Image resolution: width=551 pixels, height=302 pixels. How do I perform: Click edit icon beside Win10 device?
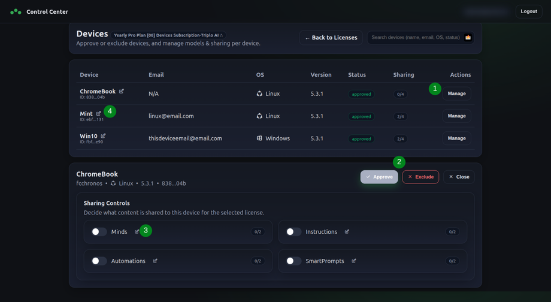coord(103,136)
